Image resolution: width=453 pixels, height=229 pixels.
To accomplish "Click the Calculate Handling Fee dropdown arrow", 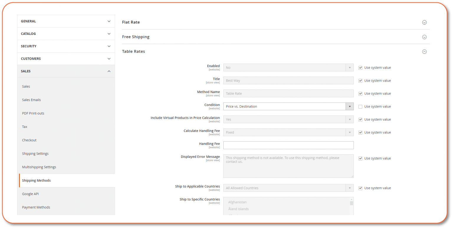I will click(x=350, y=132).
